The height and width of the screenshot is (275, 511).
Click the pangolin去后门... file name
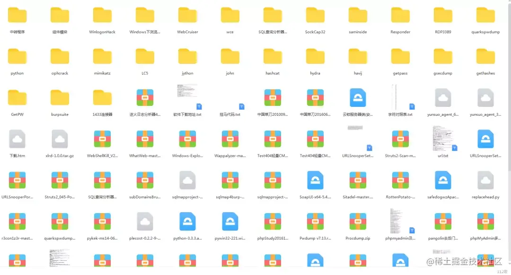pyautogui.click(x=443, y=238)
